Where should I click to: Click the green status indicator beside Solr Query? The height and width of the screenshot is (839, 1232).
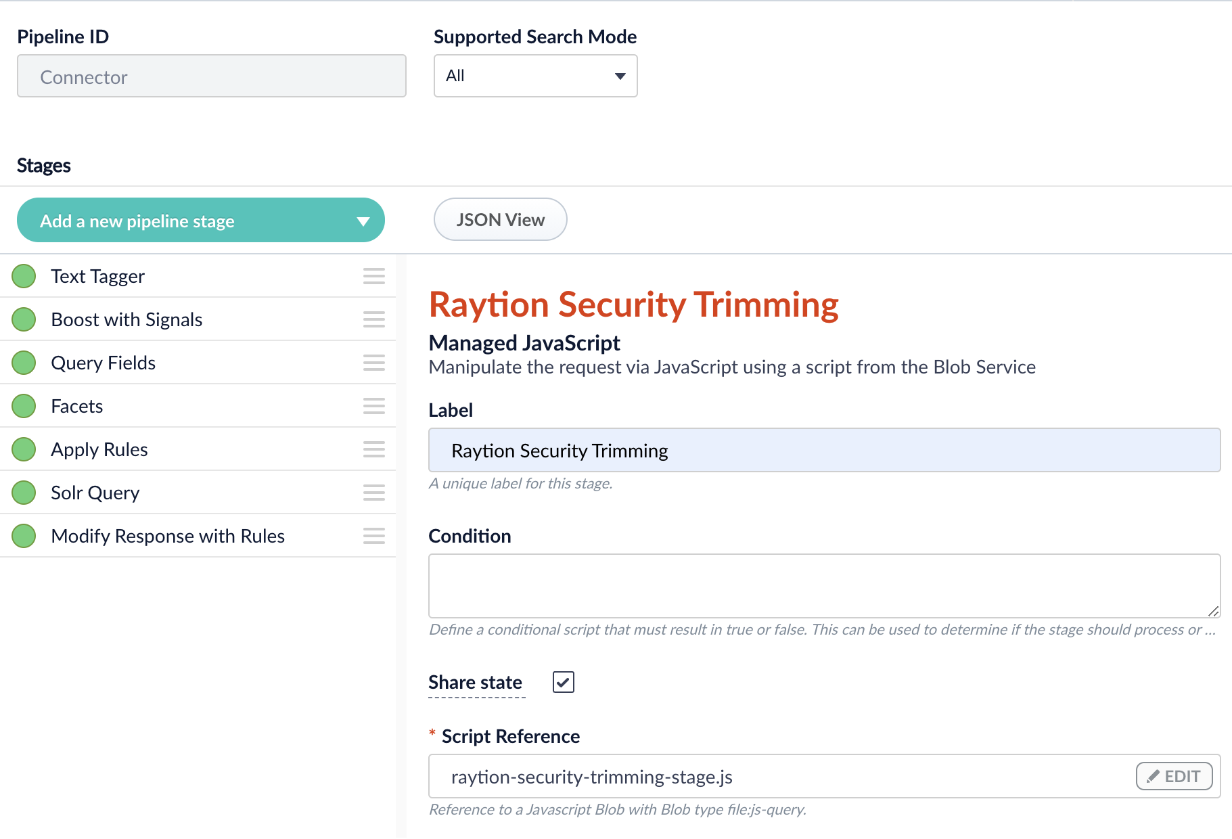click(x=23, y=492)
